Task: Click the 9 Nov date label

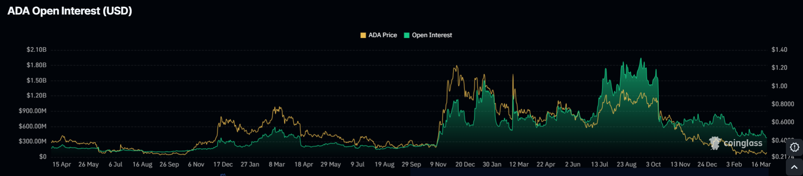Action: coord(438,164)
